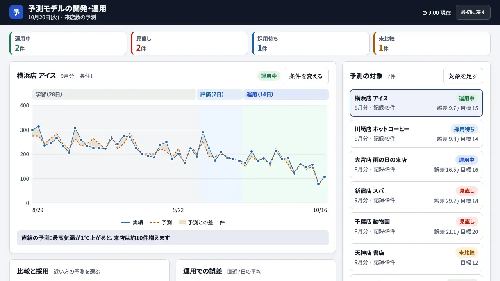Click the 学習(28日) period band
Image resolution: width=500 pixels, height=281 pixels.
click(x=114, y=94)
